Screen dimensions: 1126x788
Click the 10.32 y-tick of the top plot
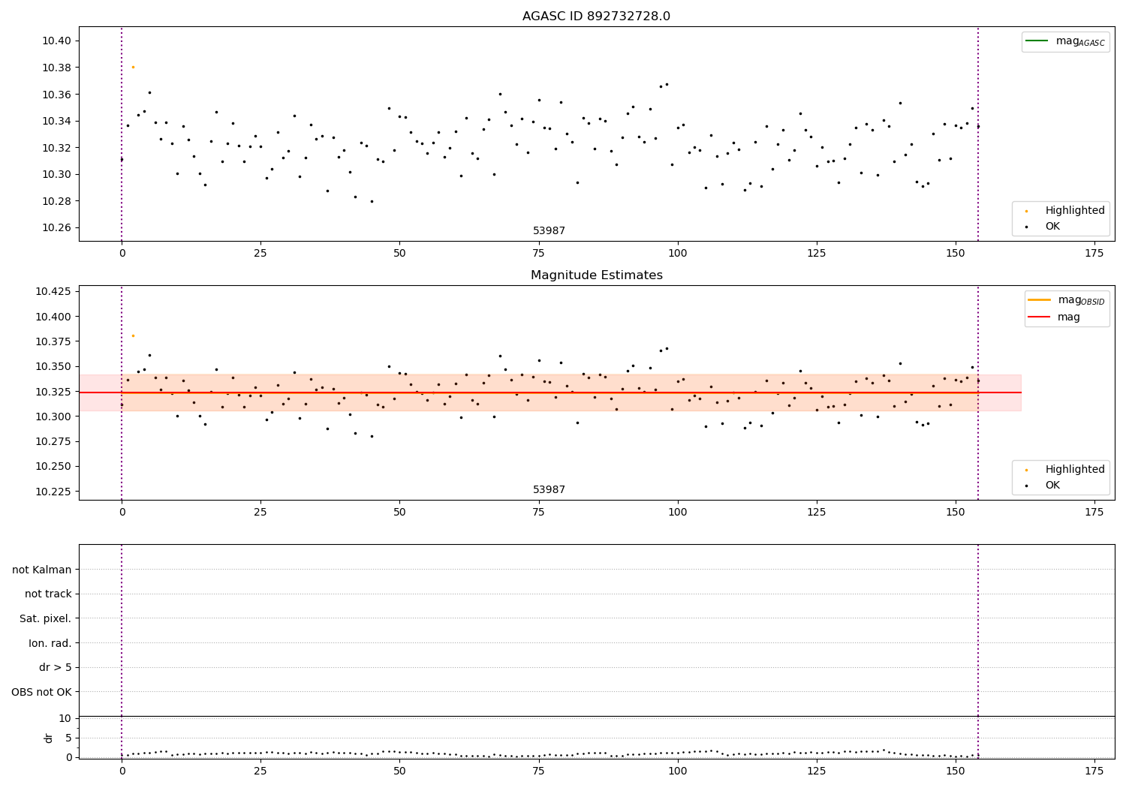[x=57, y=148]
